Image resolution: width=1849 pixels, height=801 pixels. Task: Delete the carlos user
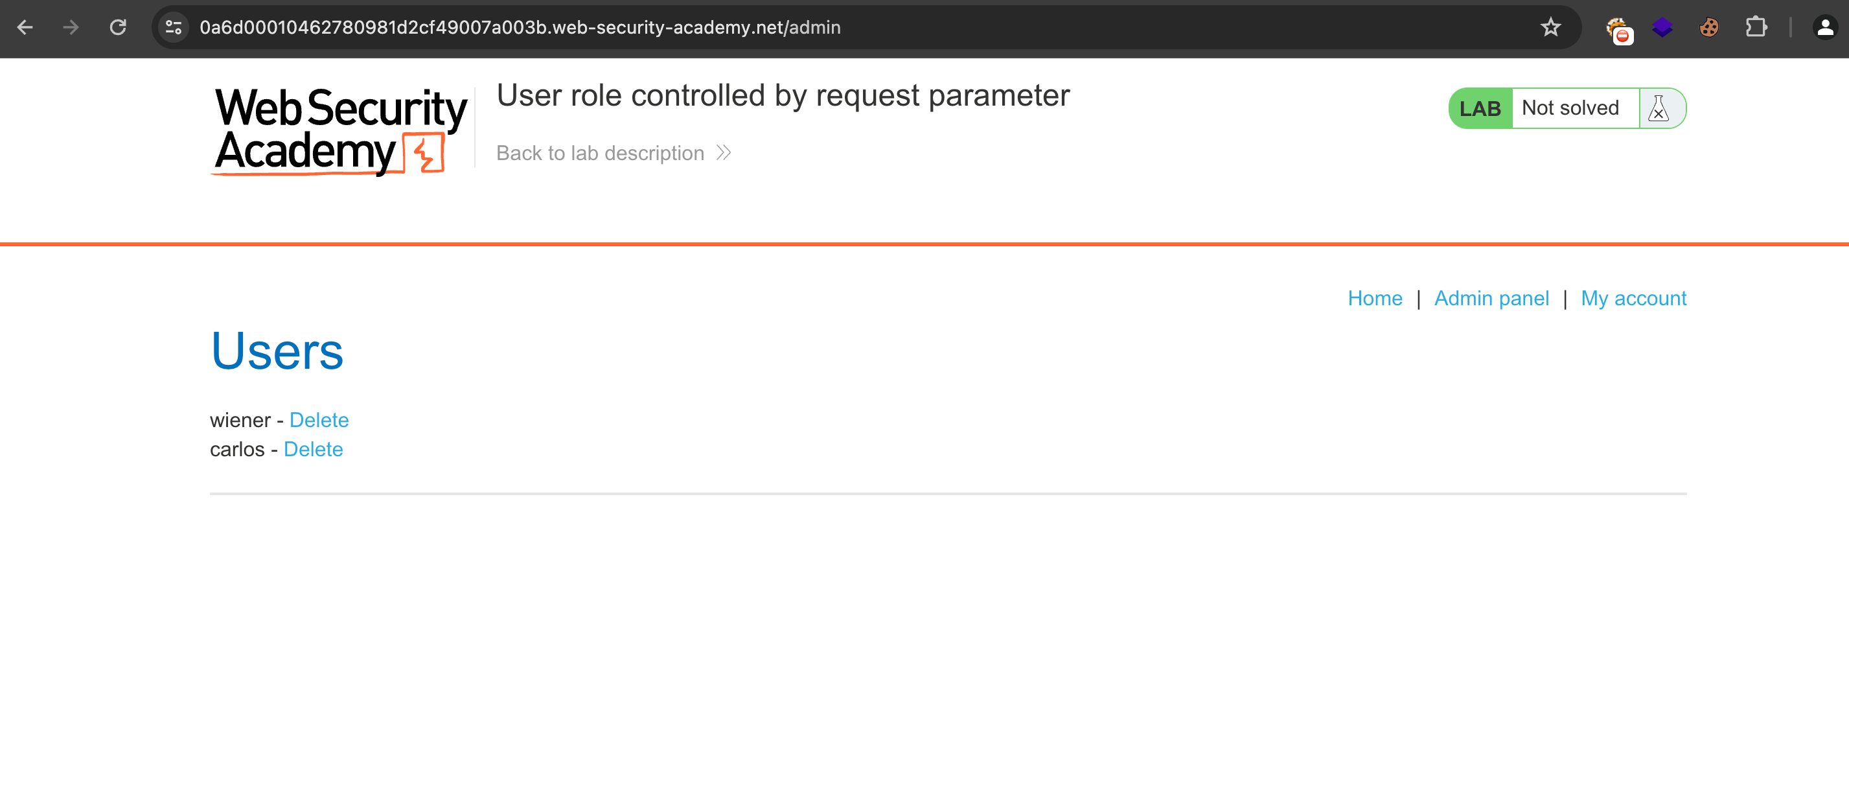(x=313, y=449)
